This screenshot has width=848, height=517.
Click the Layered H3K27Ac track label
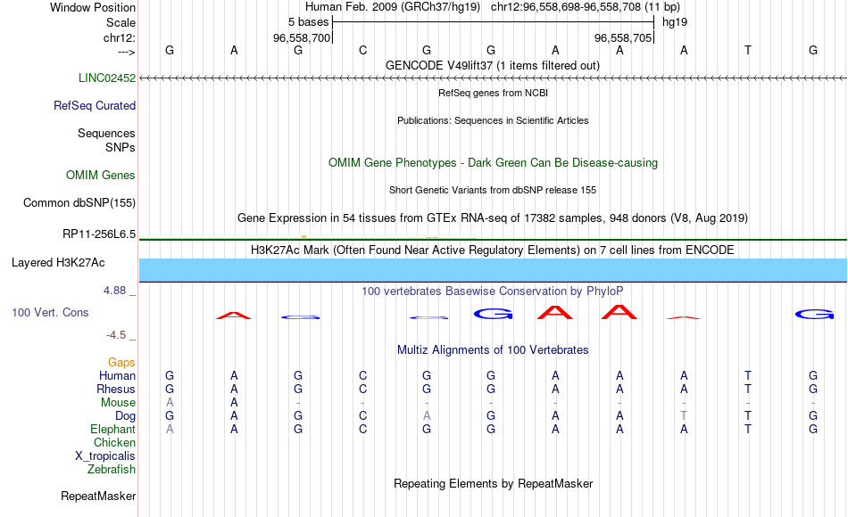[x=58, y=263]
